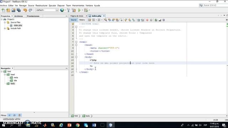Expand the Include Path node
This screenshot has width=228, height=128.
point(5,28)
